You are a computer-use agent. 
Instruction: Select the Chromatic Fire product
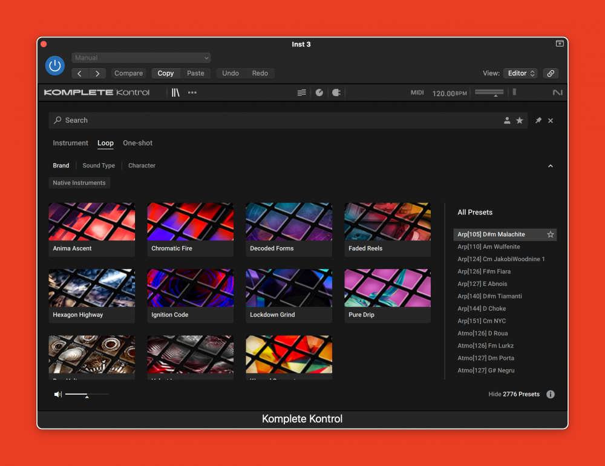(190, 229)
